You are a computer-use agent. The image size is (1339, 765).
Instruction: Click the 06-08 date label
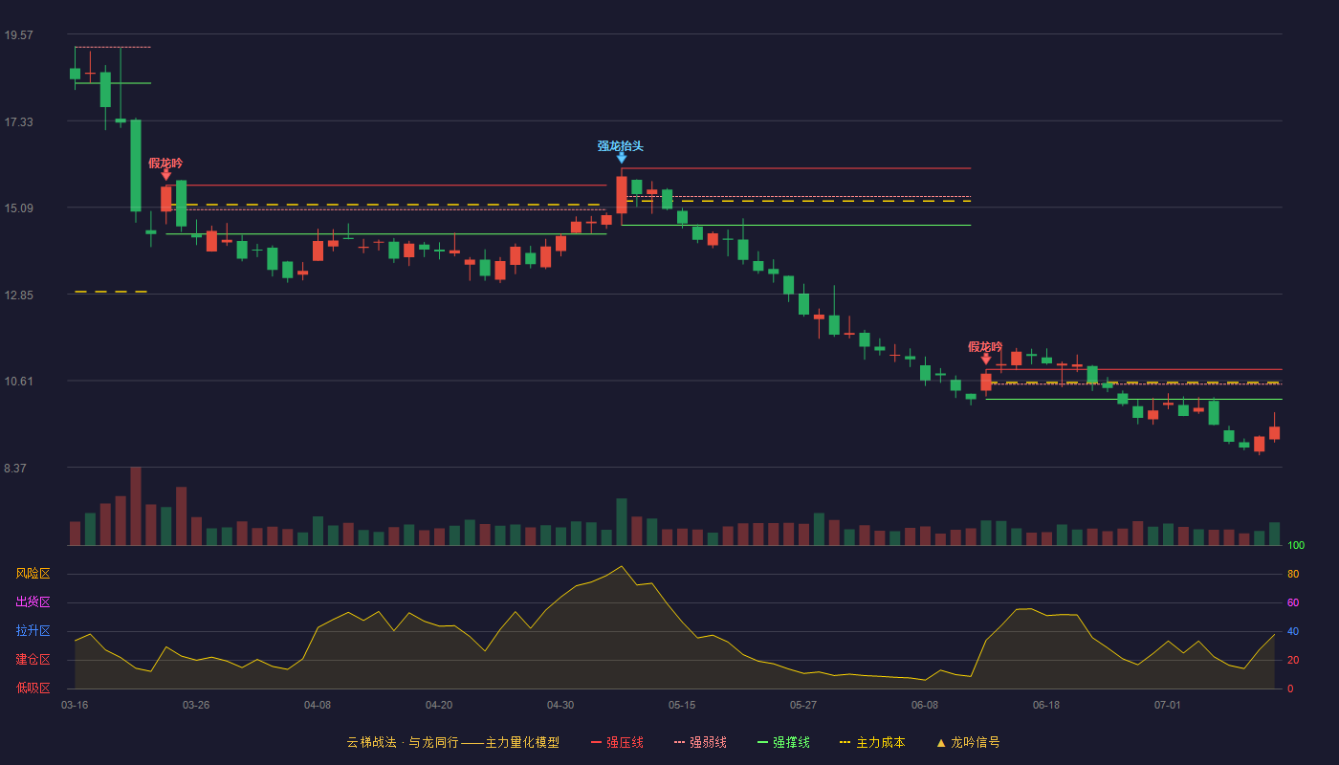pos(925,705)
